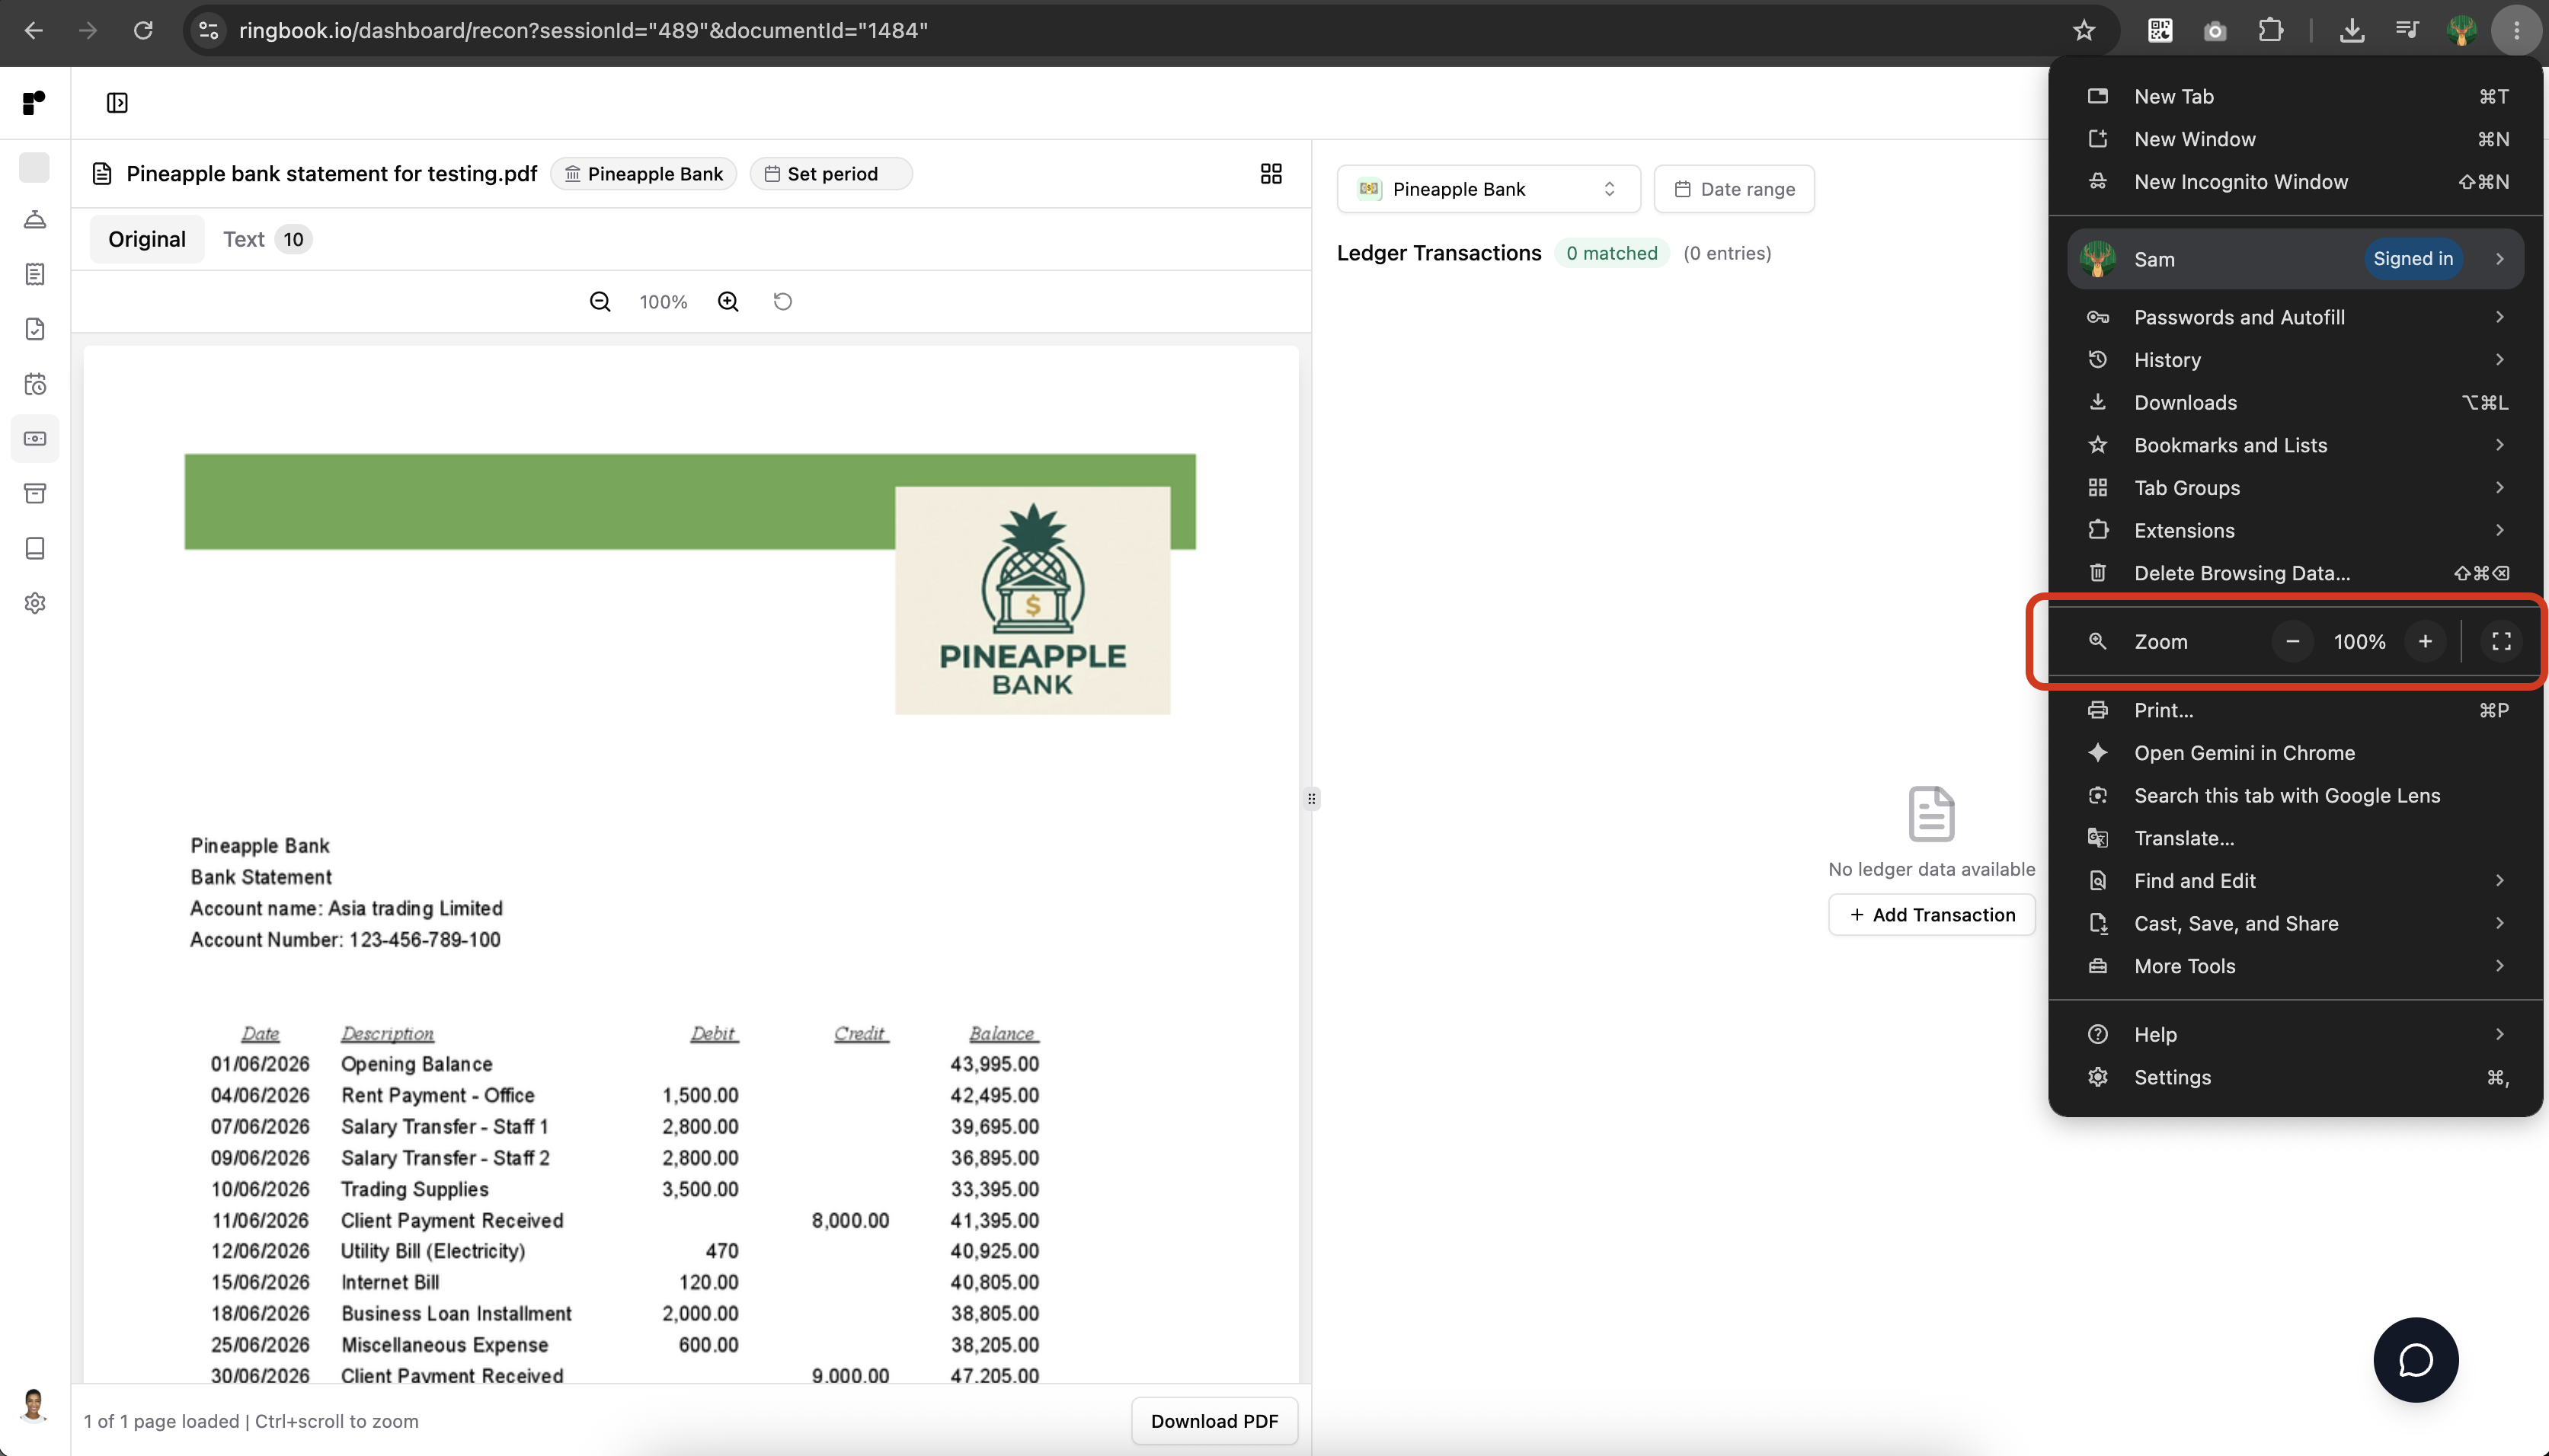The image size is (2549, 1456).
Task: Open Chrome three-dot menu button
Action: coord(2516,31)
